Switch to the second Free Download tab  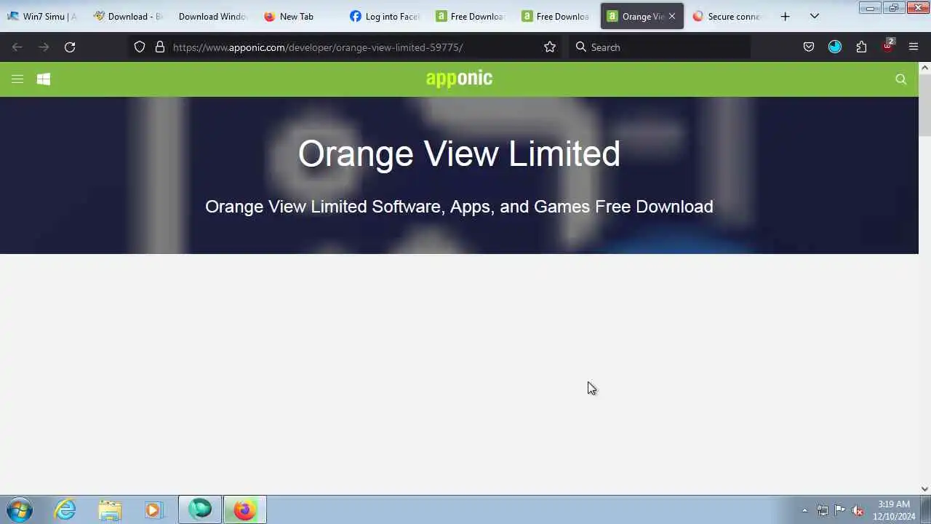[x=556, y=16]
